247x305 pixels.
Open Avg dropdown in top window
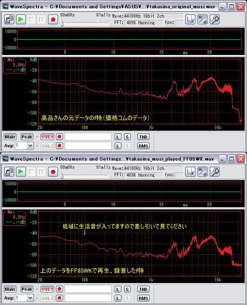click(30, 146)
